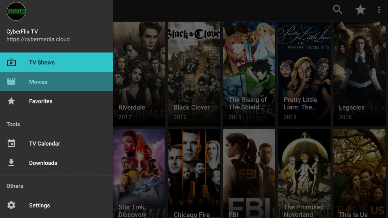Viewport: 388px width, 218px height.
Task: Open the three-dot overflow menu
Action: click(379, 10)
